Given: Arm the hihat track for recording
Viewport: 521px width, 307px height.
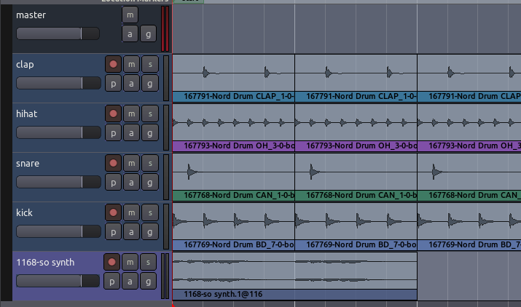Looking at the screenshot, I should click(x=113, y=113).
